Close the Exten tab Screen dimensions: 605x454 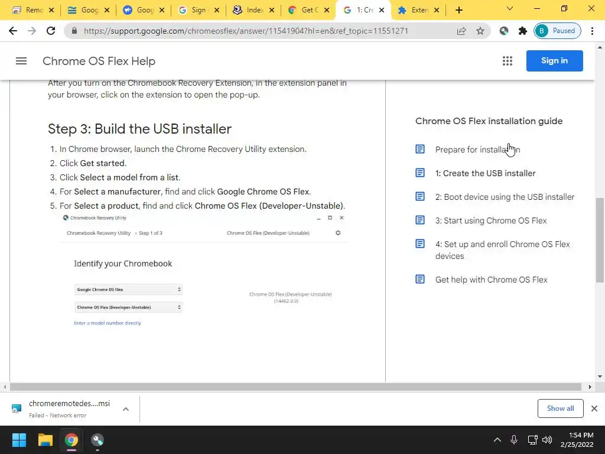point(437,11)
